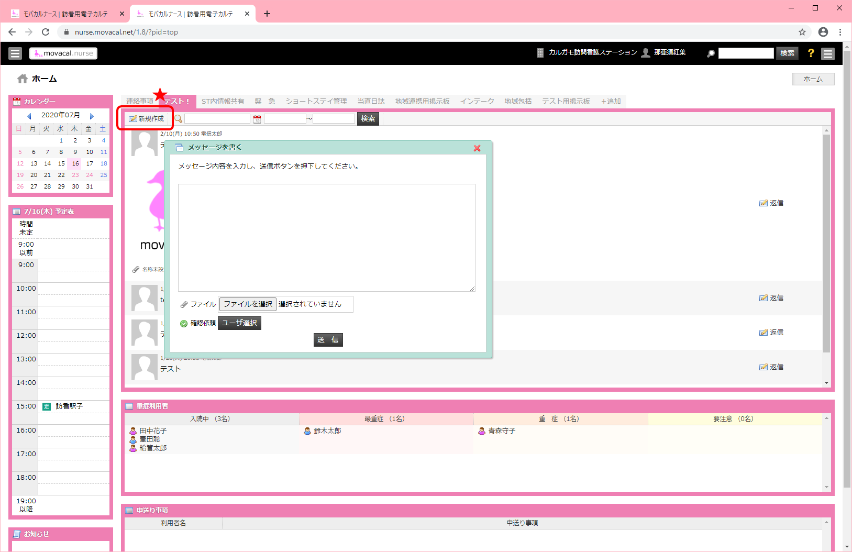The width and height of the screenshot is (852, 552).
Task: Click the user silhouette icon next to 那亜須紅葉
Action: coord(646,53)
